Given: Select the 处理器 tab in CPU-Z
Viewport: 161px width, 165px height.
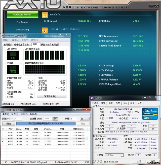Looking at the screenshot, I should click(x=95, y=103).
